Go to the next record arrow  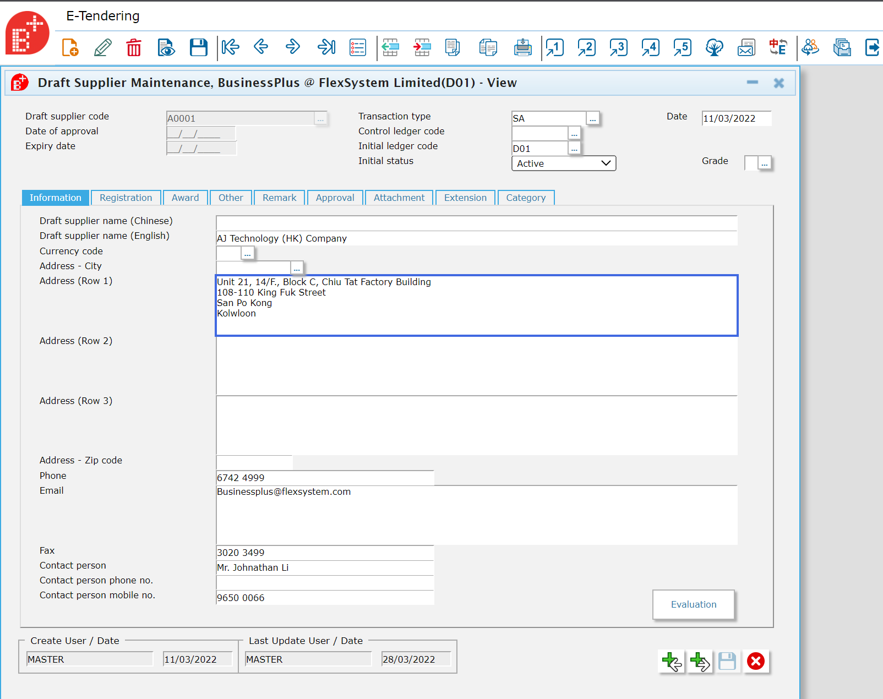pyautogui.click(x=293, y=47)
